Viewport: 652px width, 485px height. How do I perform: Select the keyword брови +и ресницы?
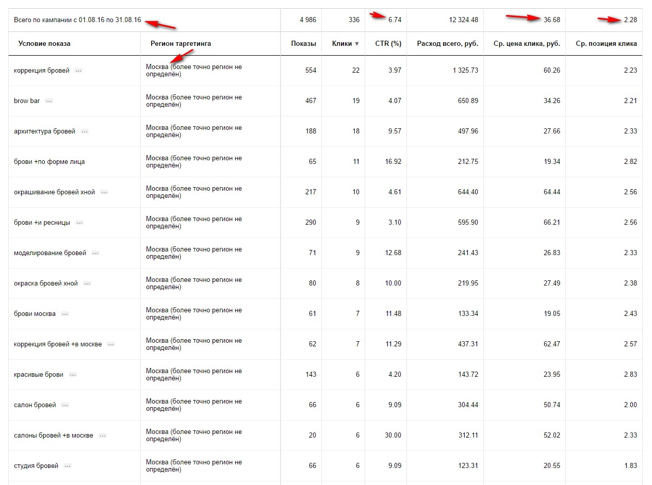point(42,223)
